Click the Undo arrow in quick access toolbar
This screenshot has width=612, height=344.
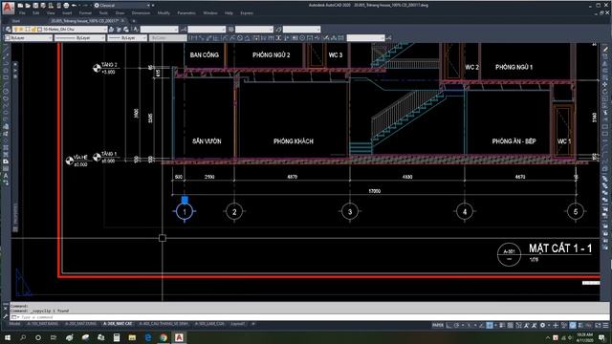[74, 6]
